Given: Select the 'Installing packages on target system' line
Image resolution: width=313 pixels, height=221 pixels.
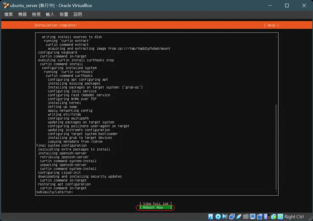Looking at the screenshot, I should click(x=95, y=87).
